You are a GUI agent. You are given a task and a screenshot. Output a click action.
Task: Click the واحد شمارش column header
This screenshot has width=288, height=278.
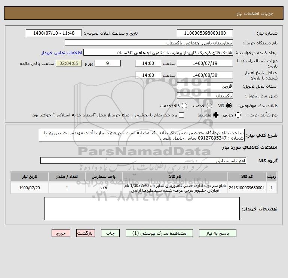tap(104, 177)
